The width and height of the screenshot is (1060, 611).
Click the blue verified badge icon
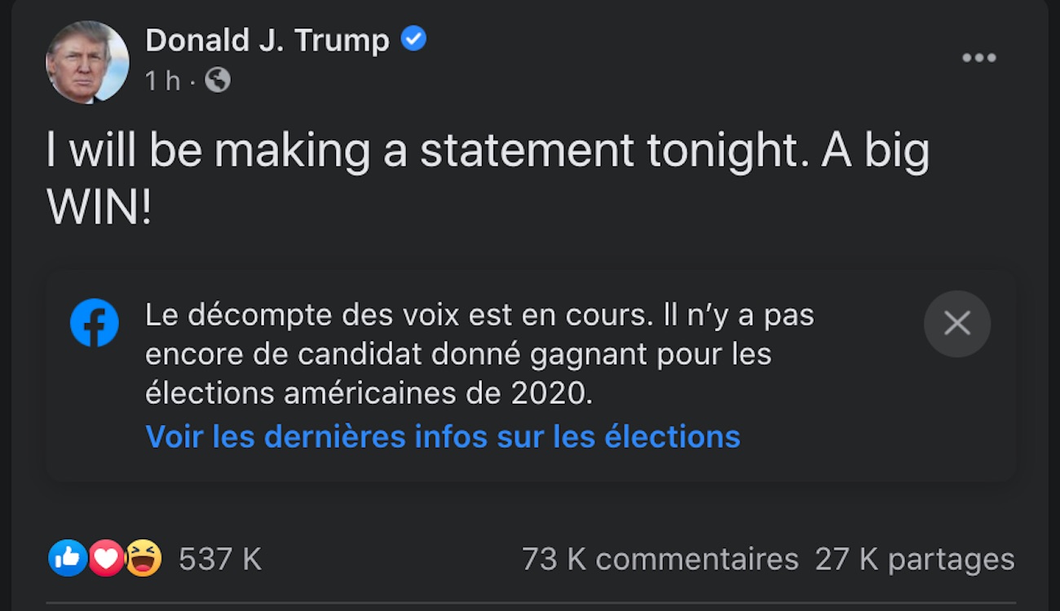(x=413, y=38)
